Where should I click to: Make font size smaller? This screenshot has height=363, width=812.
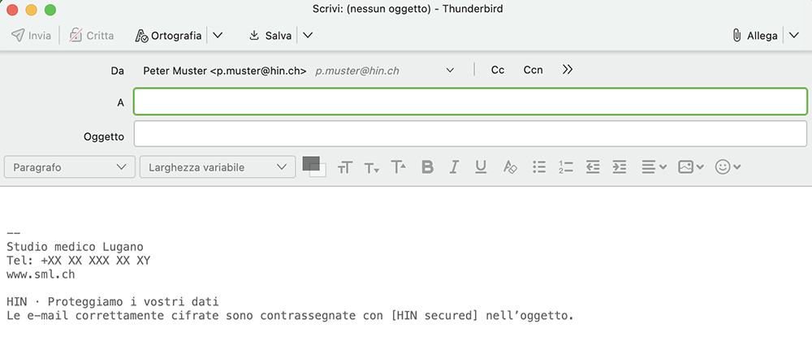tap(372, 167)
